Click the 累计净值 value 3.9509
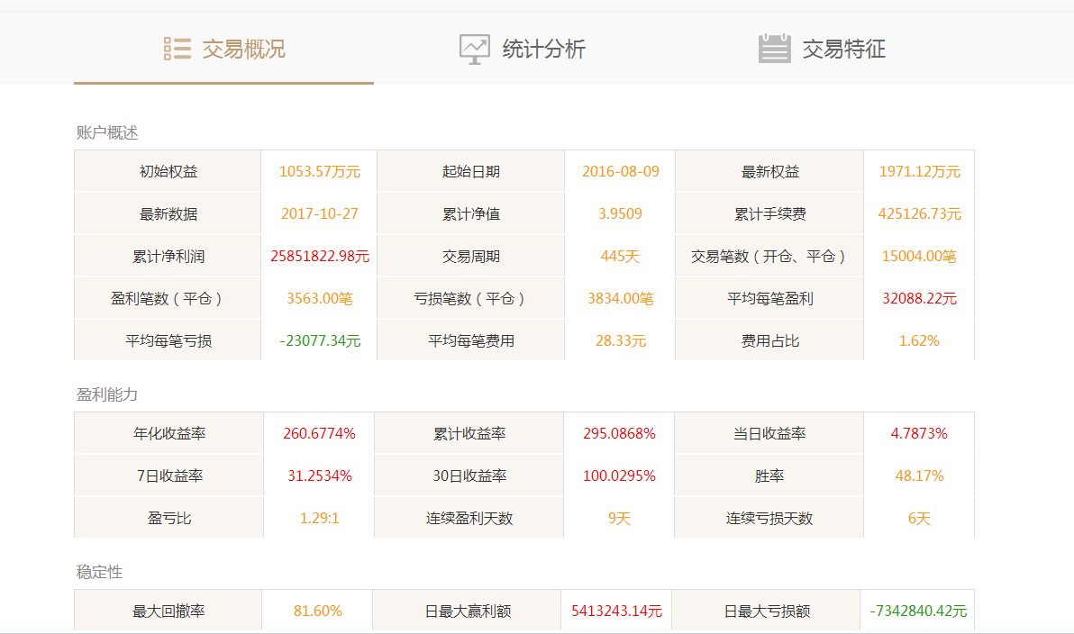This screenshot has width=1074, height=634. click(x=620, y=214)
